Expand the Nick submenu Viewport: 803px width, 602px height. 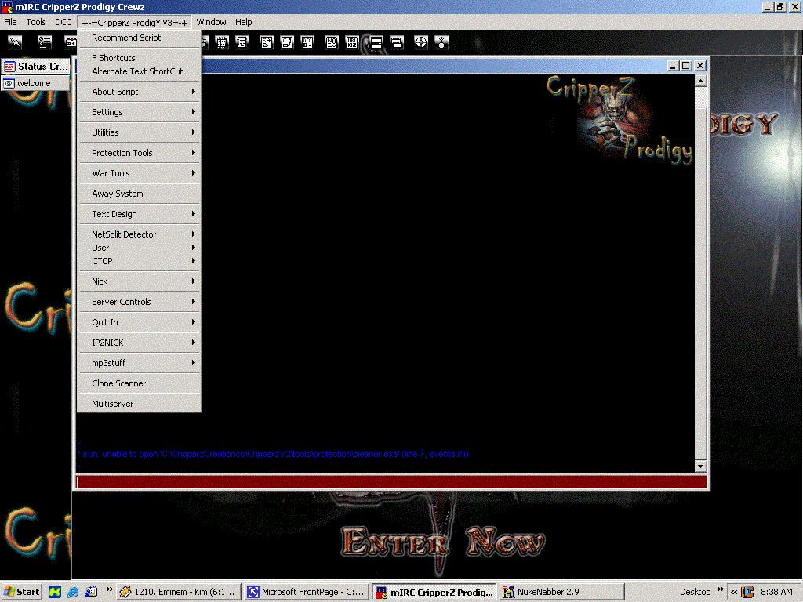point(140,281)
